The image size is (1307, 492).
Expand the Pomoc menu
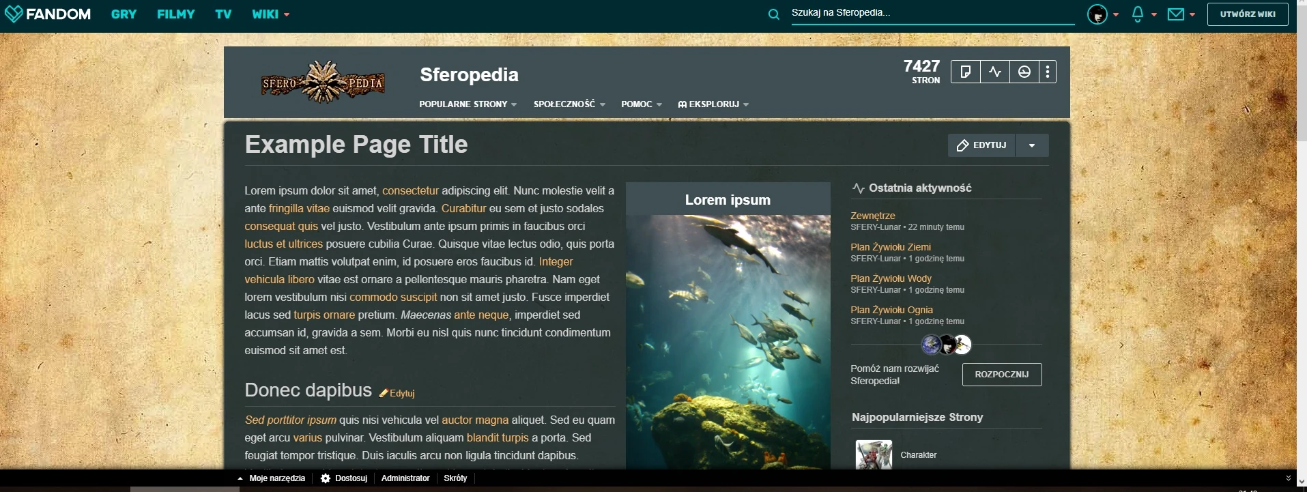pos(642,104)
